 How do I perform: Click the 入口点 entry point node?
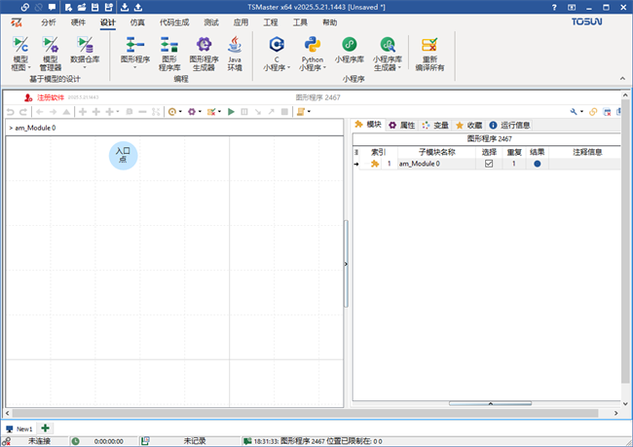click(x=123, y=154)
